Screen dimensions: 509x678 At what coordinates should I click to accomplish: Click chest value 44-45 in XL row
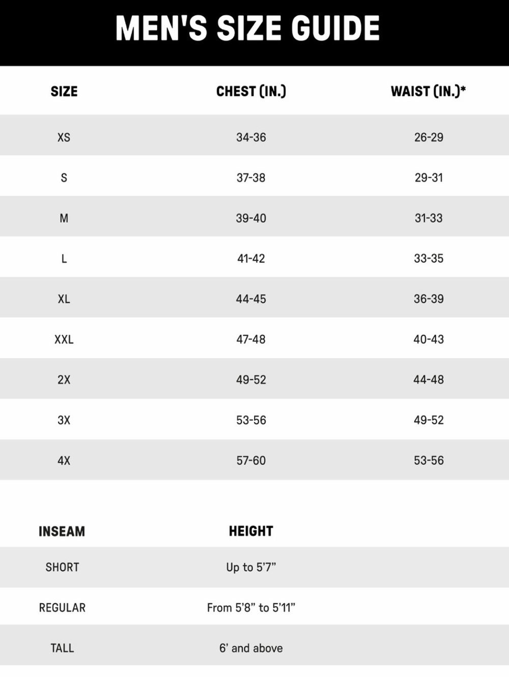(251, 299)
